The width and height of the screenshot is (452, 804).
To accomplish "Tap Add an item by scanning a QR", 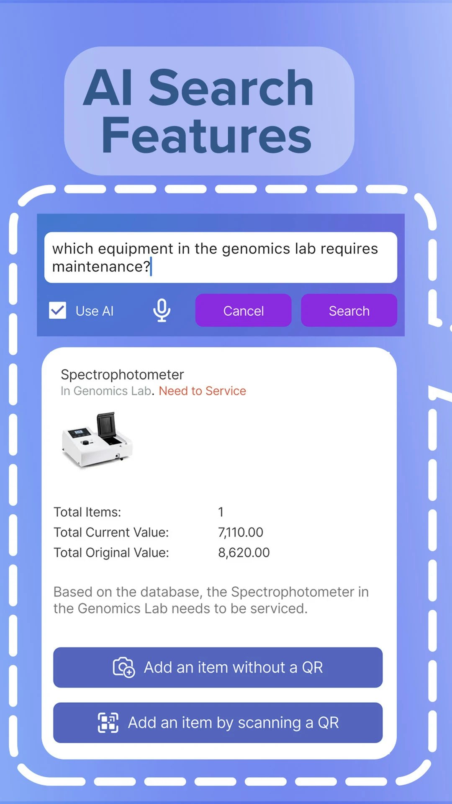I will [x=217, y=722].
